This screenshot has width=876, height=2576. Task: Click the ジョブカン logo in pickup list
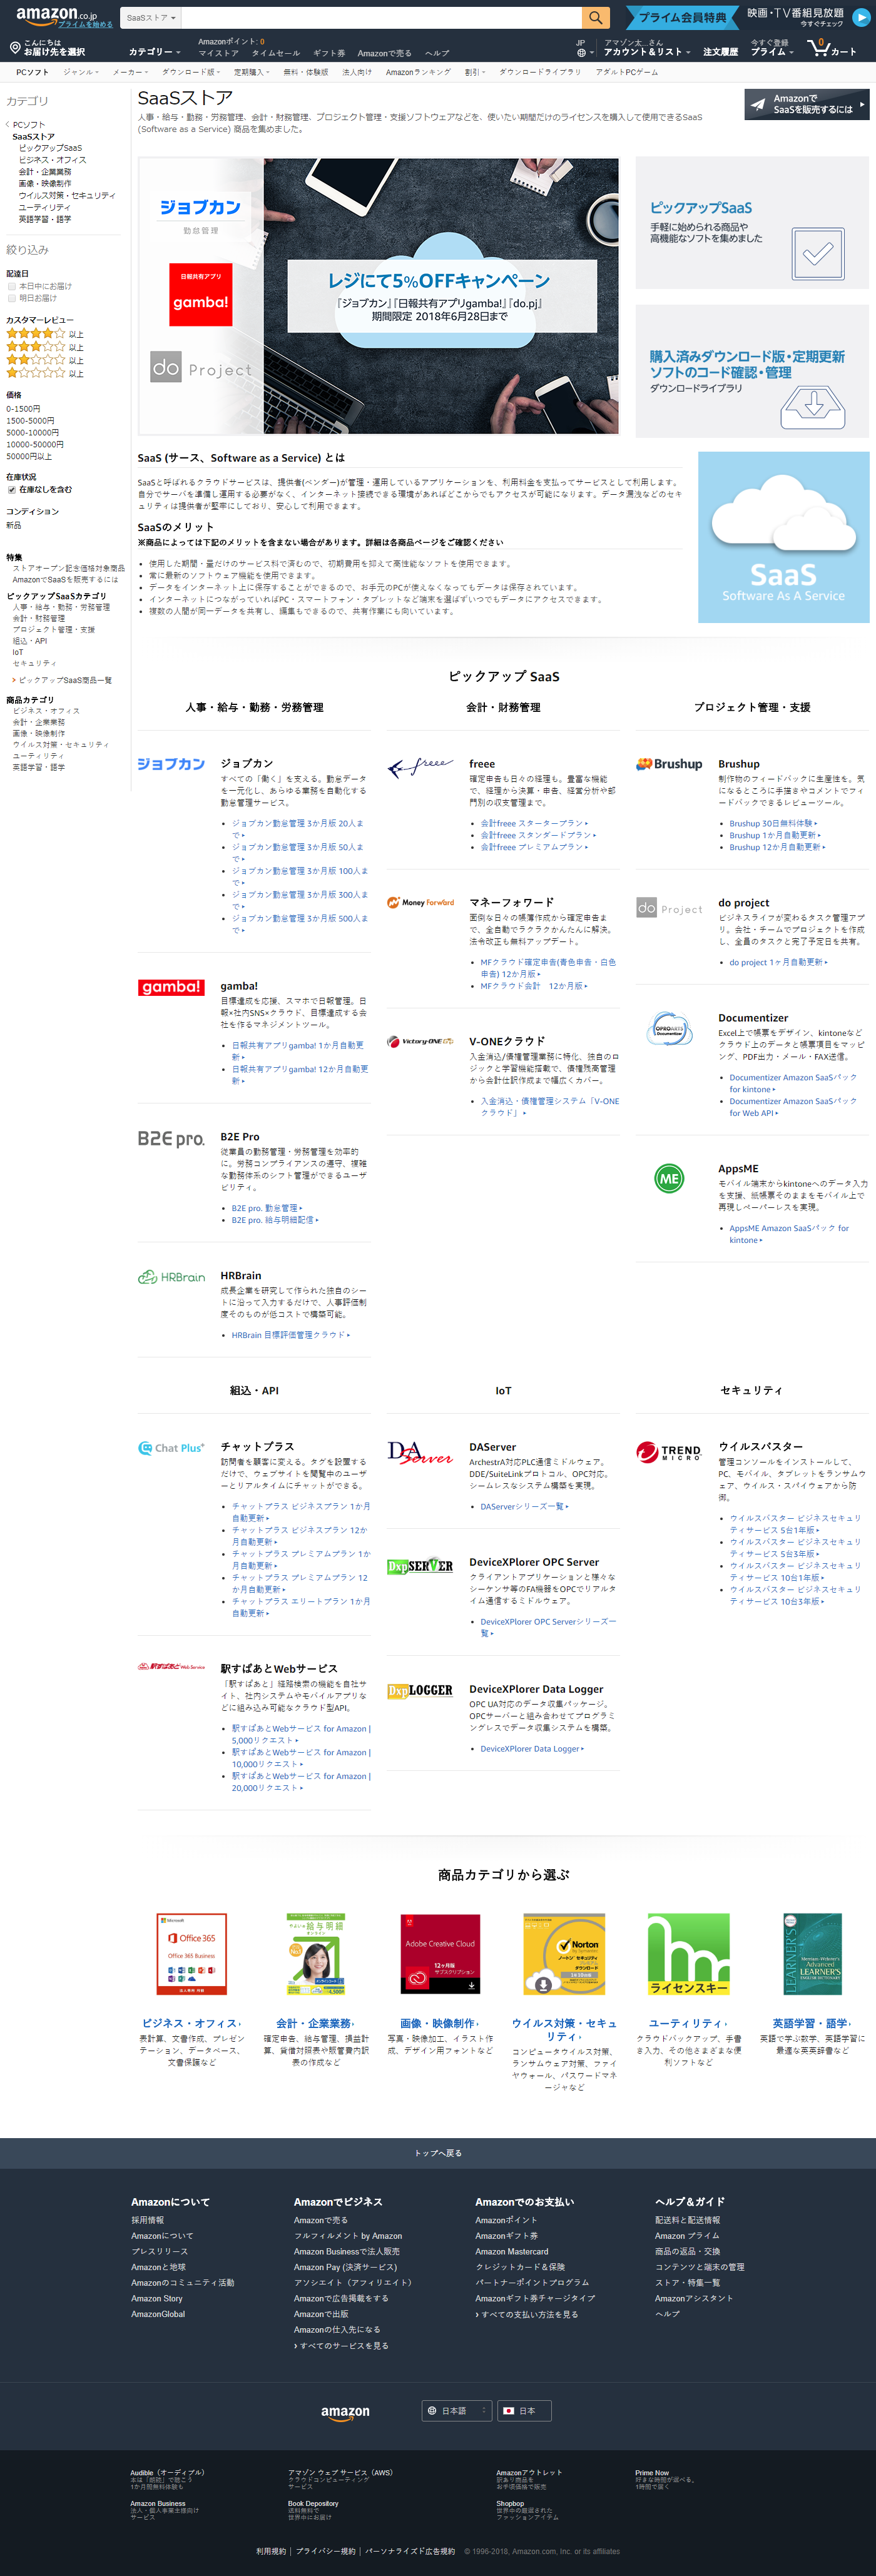171,764
